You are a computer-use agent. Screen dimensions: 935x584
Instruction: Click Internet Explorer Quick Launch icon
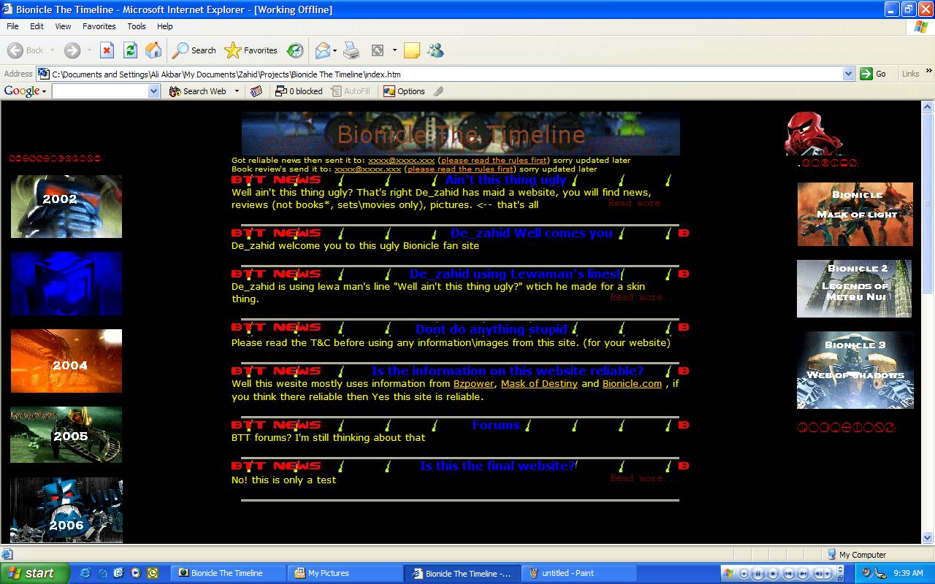(86, 573)
